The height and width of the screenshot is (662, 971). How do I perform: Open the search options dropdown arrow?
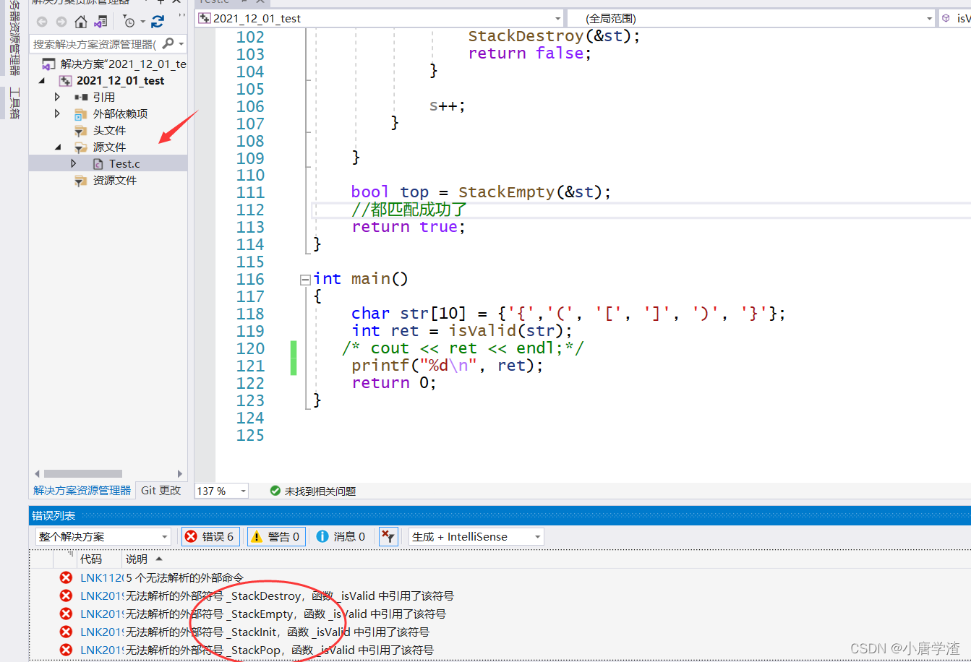181,44
